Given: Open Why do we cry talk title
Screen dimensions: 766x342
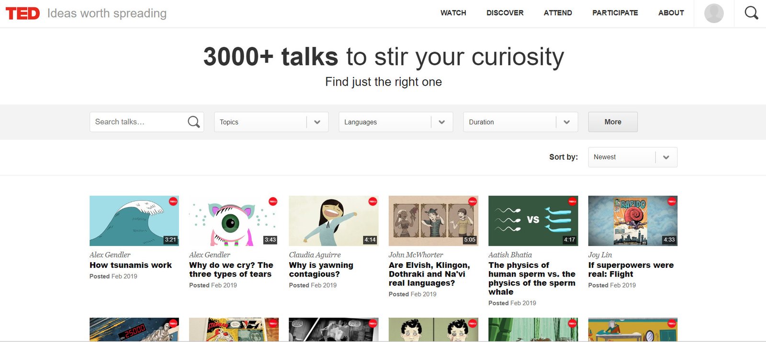Looking at the screenshot, I should pos(231,269).
